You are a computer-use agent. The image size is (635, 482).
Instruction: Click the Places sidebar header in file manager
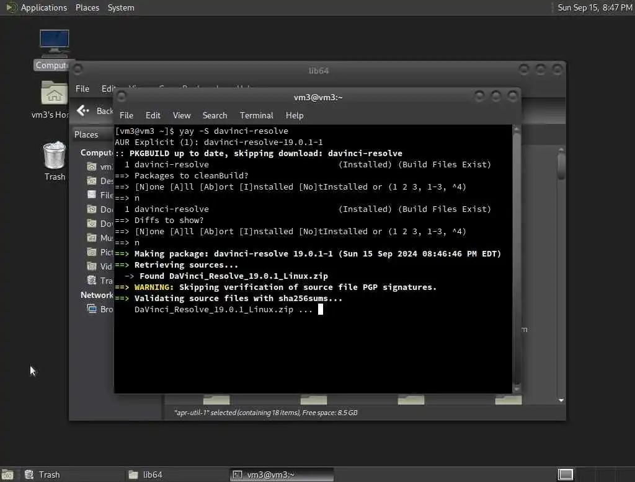tap(86, 134)
